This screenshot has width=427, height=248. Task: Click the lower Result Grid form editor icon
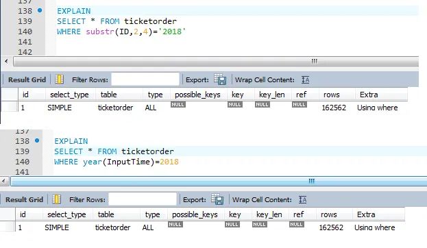(x=56, y=199)
